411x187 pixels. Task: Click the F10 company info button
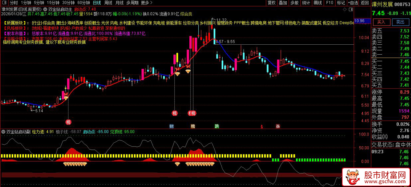(x=329, y=3)
